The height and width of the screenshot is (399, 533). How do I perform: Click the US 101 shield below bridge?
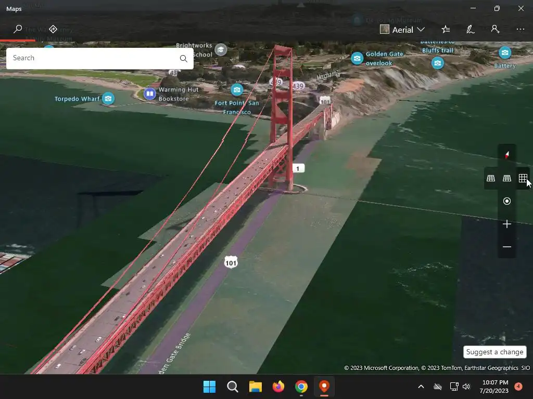tap(231, 262)
